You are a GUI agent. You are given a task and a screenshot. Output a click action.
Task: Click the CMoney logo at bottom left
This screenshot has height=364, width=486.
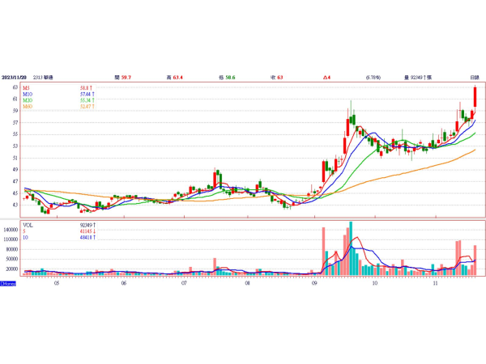8,283
